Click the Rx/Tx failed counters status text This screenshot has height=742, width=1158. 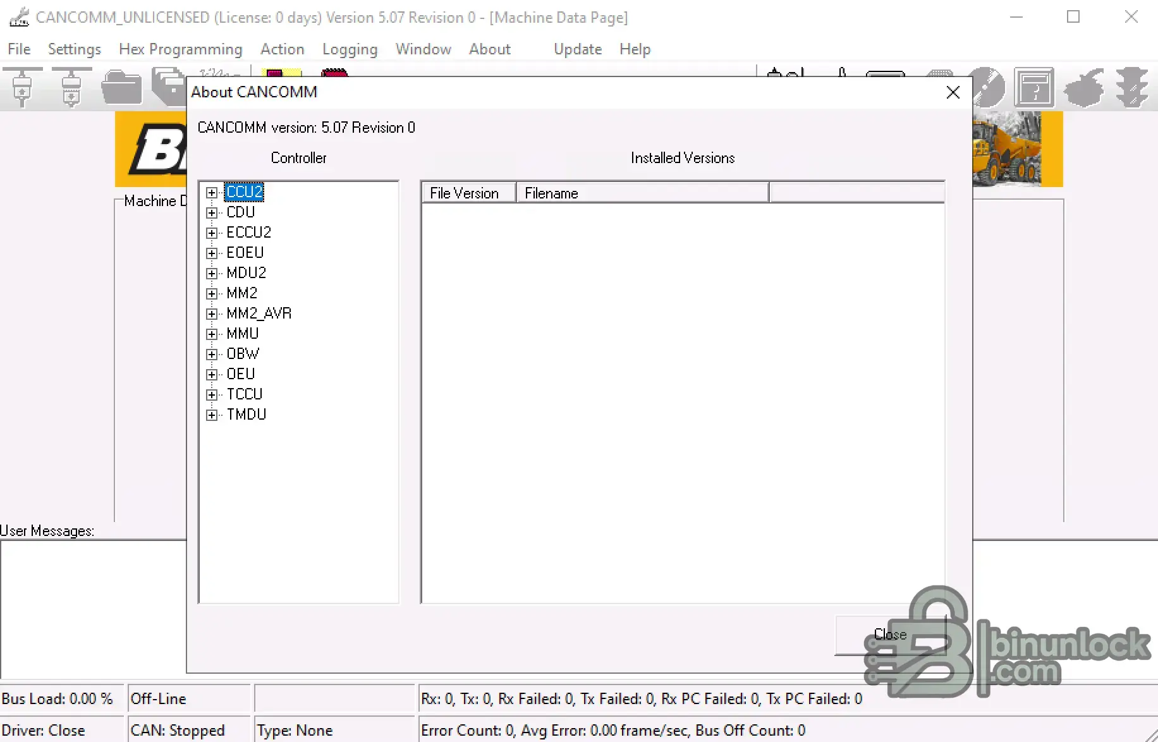[642, 699]
